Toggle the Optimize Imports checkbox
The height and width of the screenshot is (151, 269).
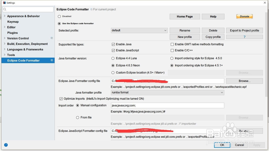61,99
